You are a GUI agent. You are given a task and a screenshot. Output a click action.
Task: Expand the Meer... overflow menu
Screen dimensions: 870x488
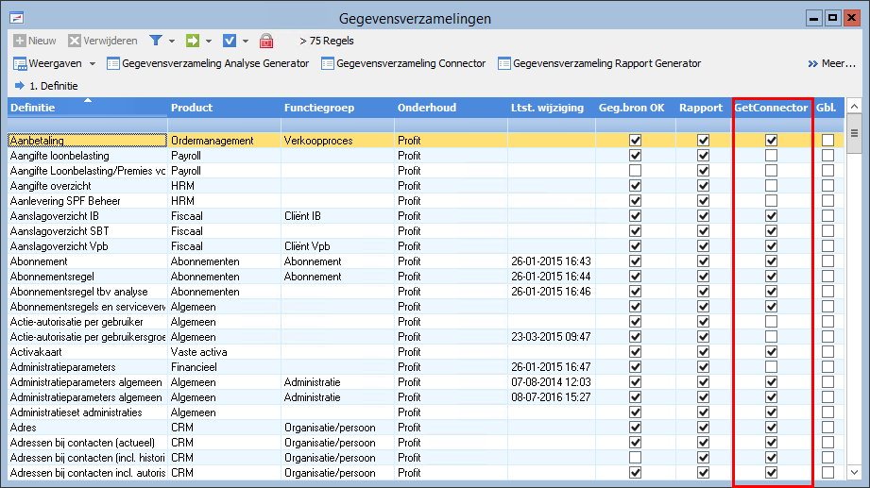click(831, 63)
